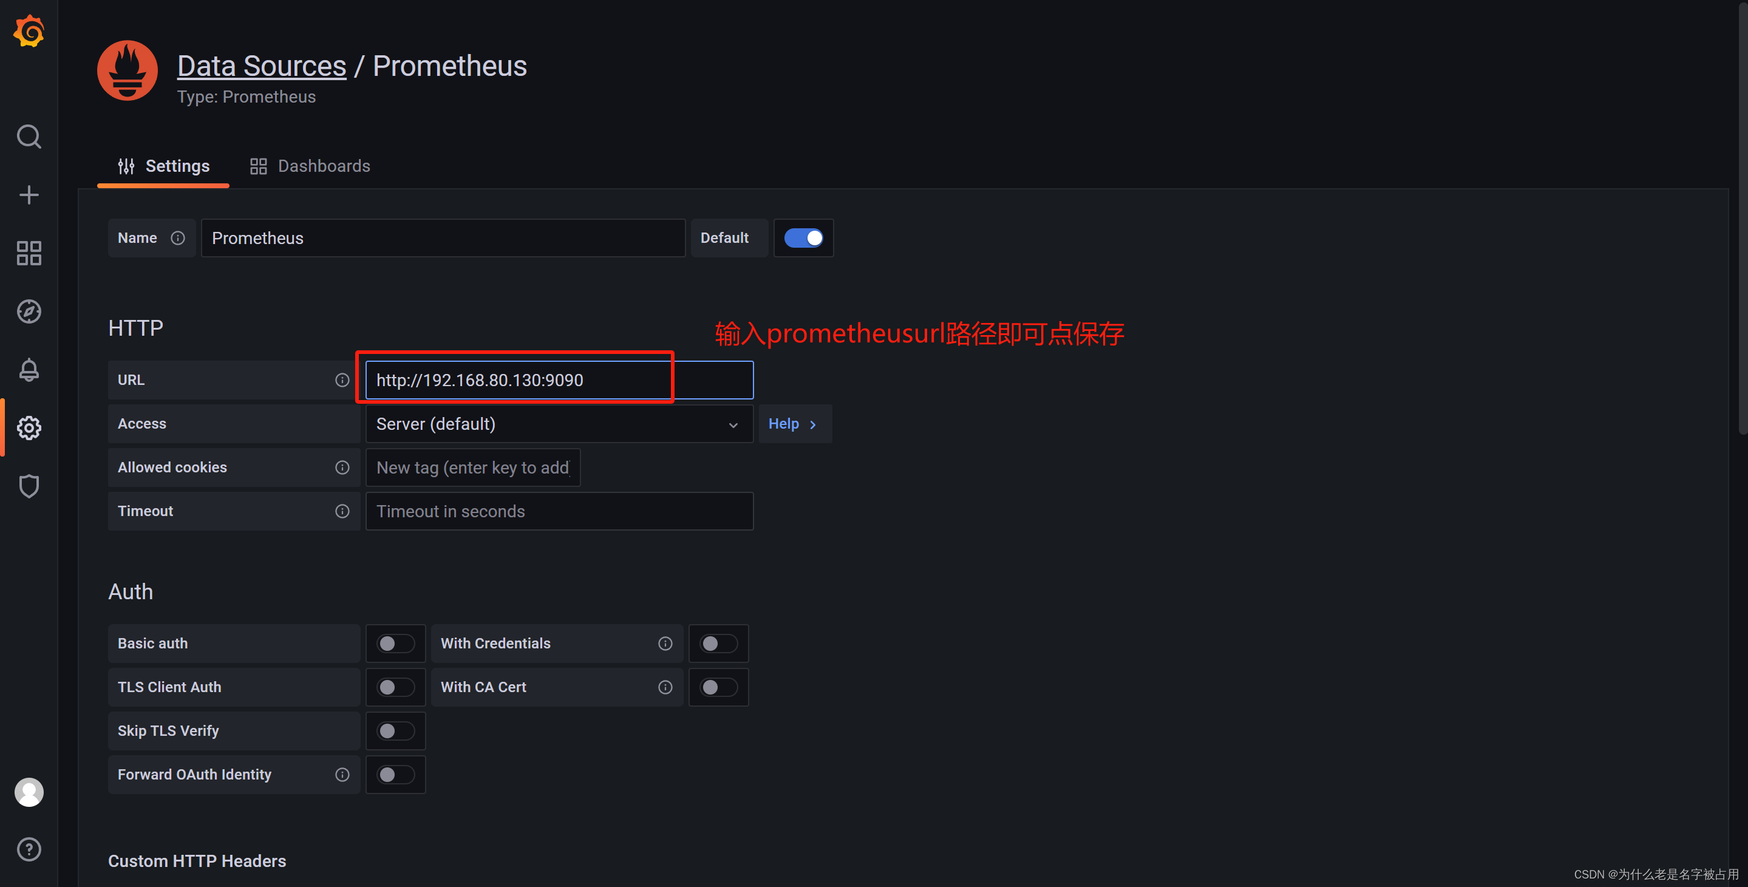Screen dimensions: 1748x887
Task: Turn off the Default data source toggle
Action: tap(803, 238)
